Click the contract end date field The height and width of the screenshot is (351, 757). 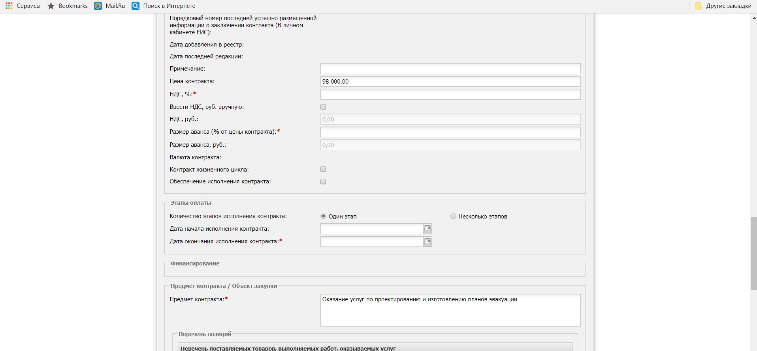pyautogui.click(x=371, y=241)
